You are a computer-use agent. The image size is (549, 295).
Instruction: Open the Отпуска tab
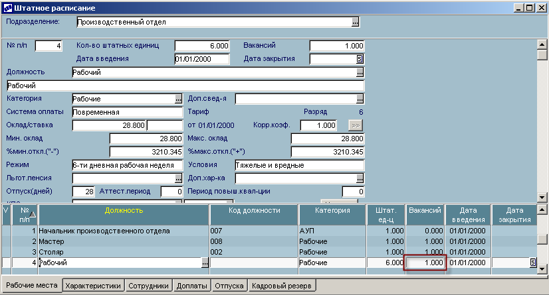(229, 286)
